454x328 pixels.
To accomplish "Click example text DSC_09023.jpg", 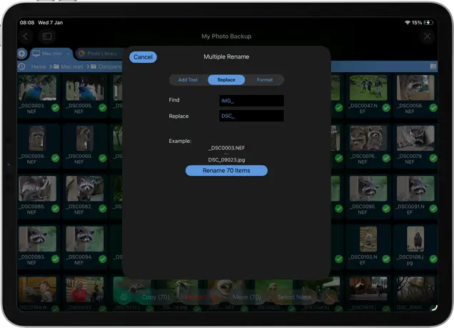I will [x=226, y=159].
